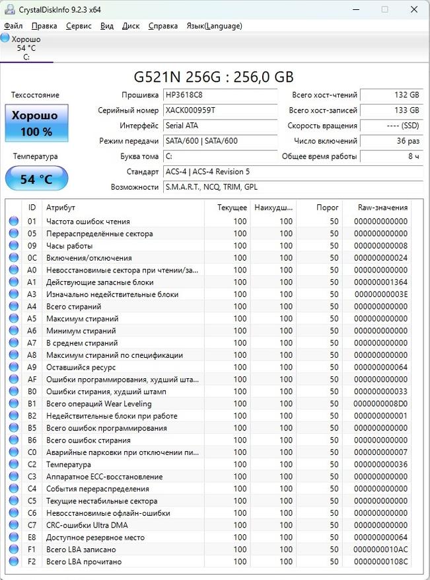The image size is (430, 580).
Task: Click the Режим передачи field SATA/600 | SATA/600
Action: 220,141
